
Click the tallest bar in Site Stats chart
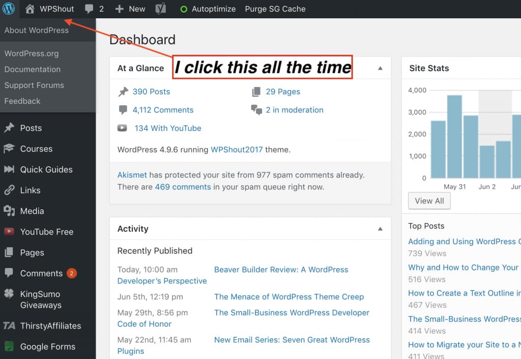tap(454, 136)
